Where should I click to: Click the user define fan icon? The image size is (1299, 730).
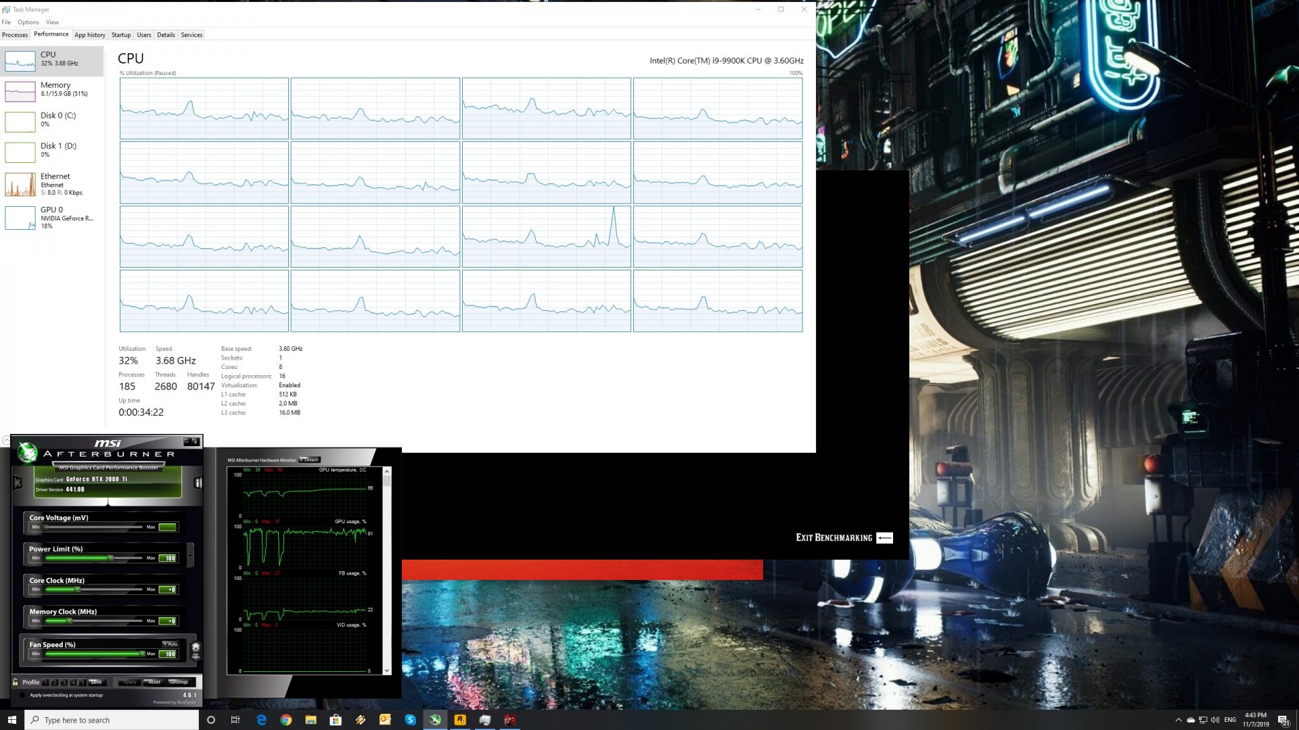tap(196, 650)
